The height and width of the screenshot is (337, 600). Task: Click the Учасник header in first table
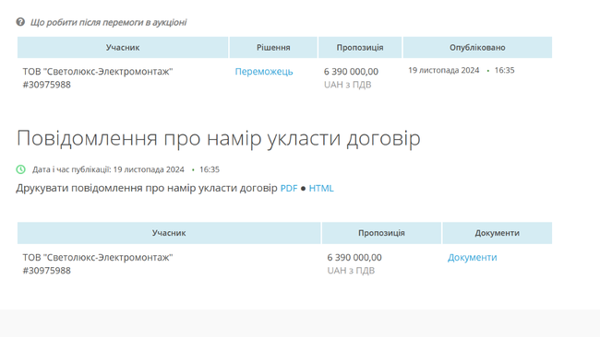(x=123, y=47)
